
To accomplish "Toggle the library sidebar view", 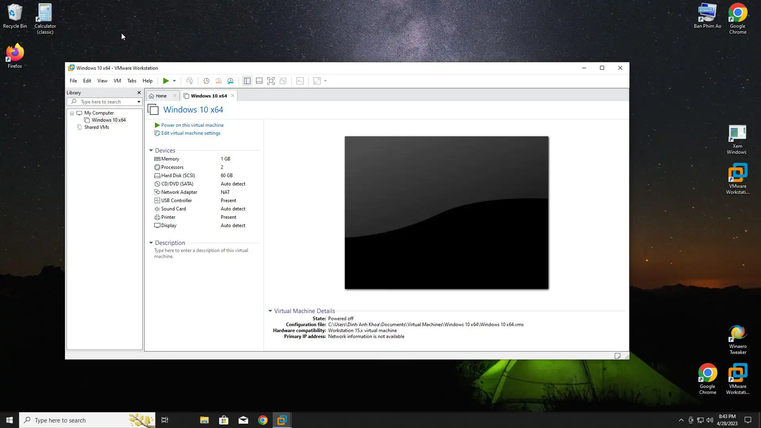I will point(247,81).
